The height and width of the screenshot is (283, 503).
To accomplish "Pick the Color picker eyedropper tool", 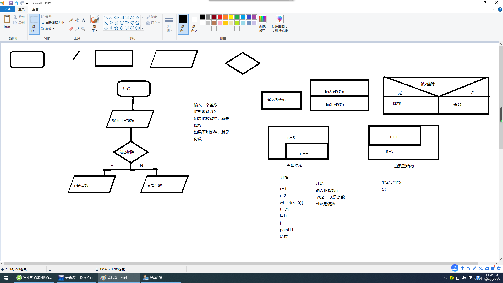I will pyautogui.click(x=77, y=29).
